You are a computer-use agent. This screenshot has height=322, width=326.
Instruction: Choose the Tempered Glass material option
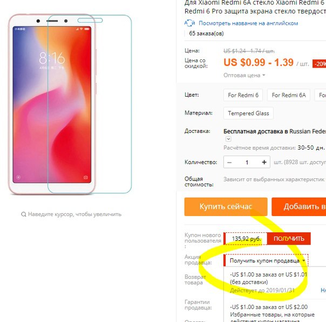[x=248, y=113]
